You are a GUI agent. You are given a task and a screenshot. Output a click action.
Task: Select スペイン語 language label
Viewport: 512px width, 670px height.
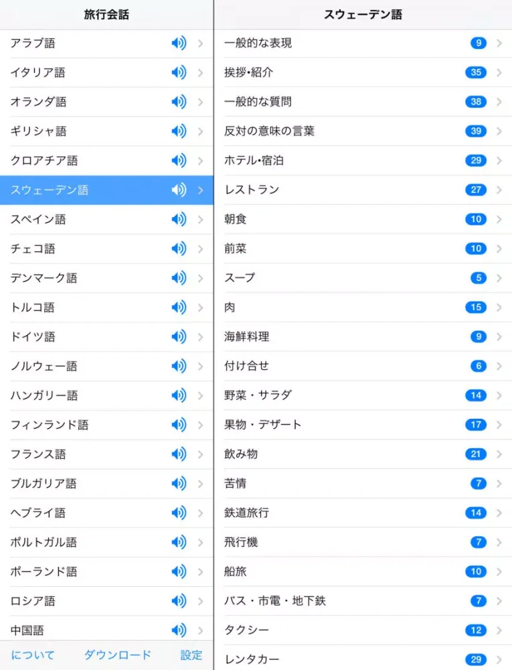38,219
